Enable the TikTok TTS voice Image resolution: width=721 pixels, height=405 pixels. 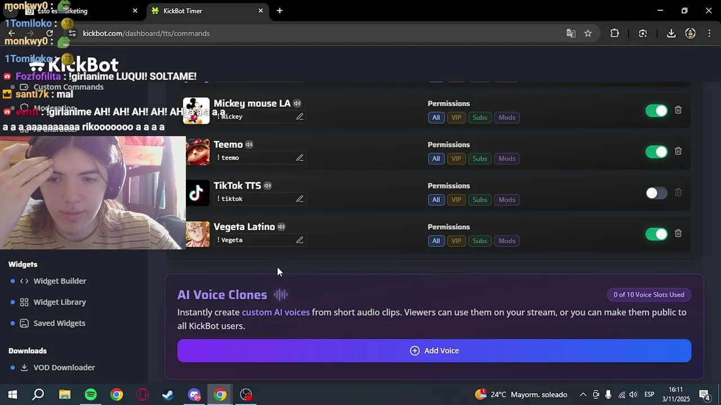656,193
